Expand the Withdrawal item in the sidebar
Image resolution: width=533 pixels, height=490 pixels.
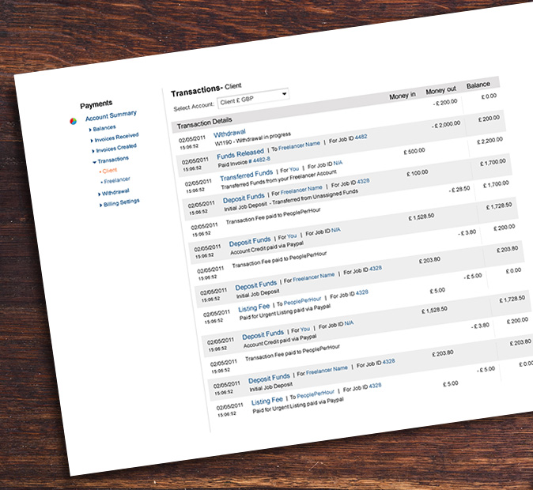[115, 192]
